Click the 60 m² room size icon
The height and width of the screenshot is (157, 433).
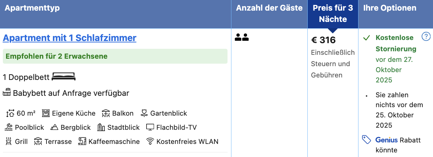tap(10, 114)
